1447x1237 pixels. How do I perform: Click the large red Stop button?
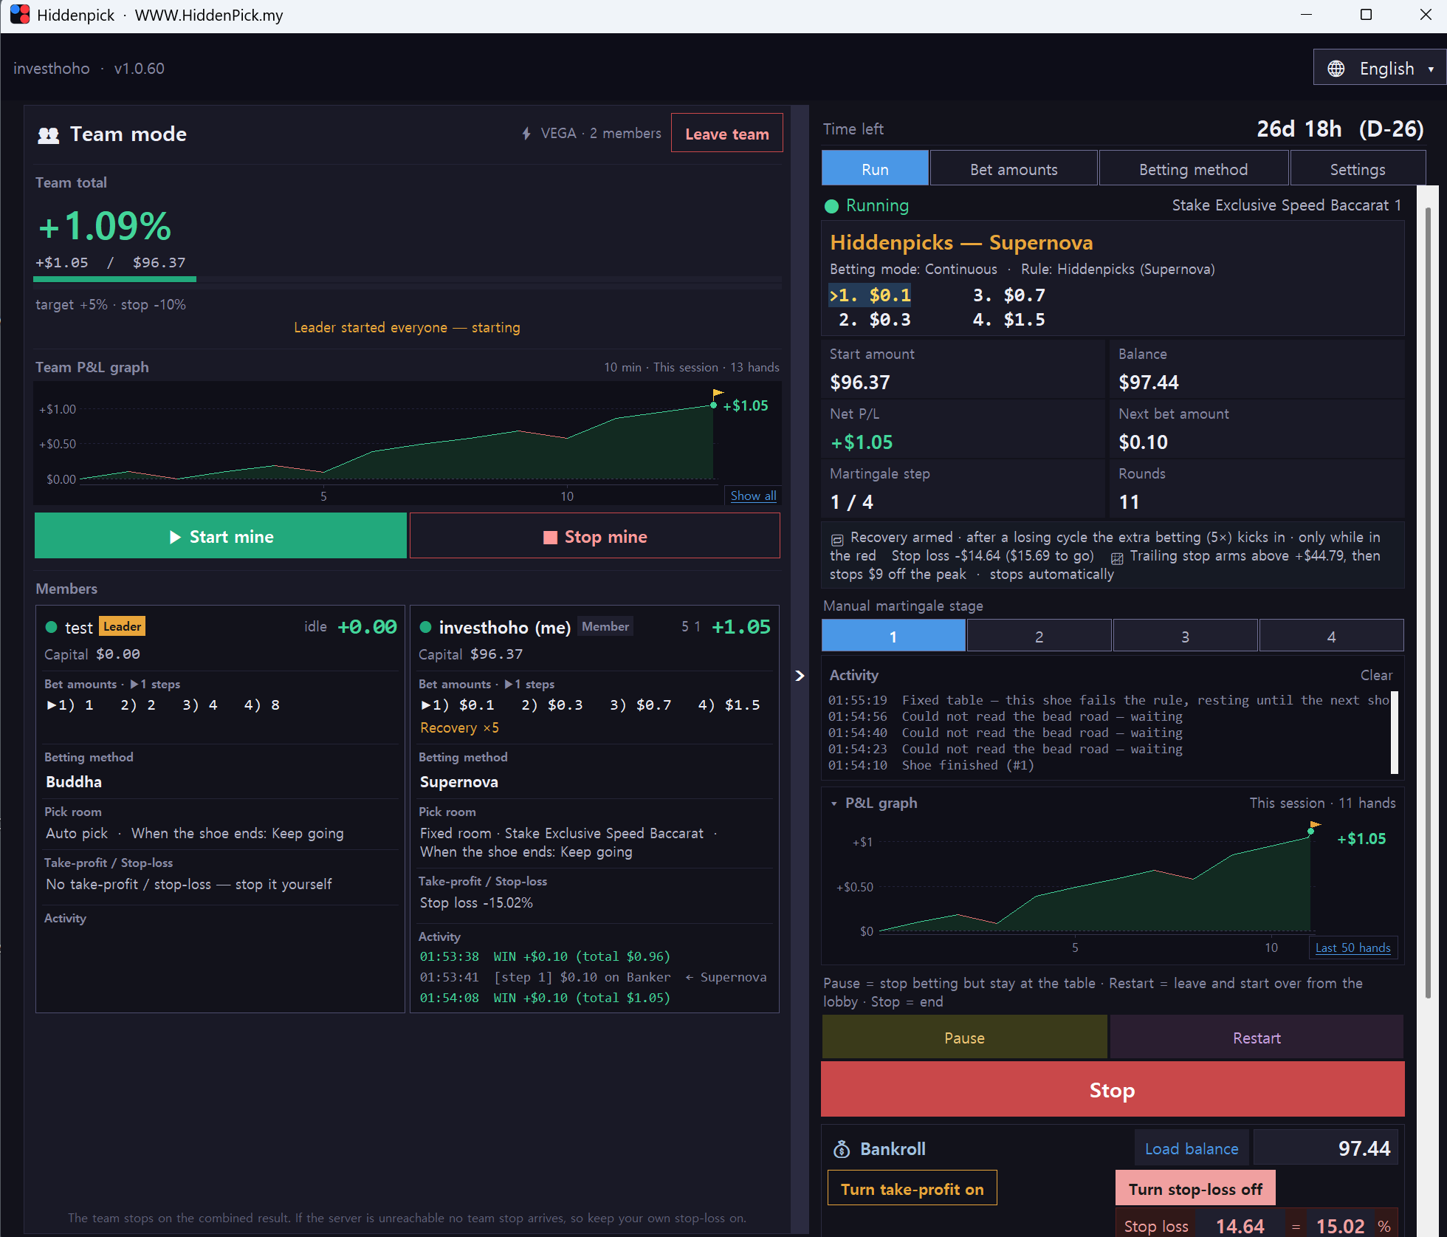pyautogui.click(x=1113, y=1089)
